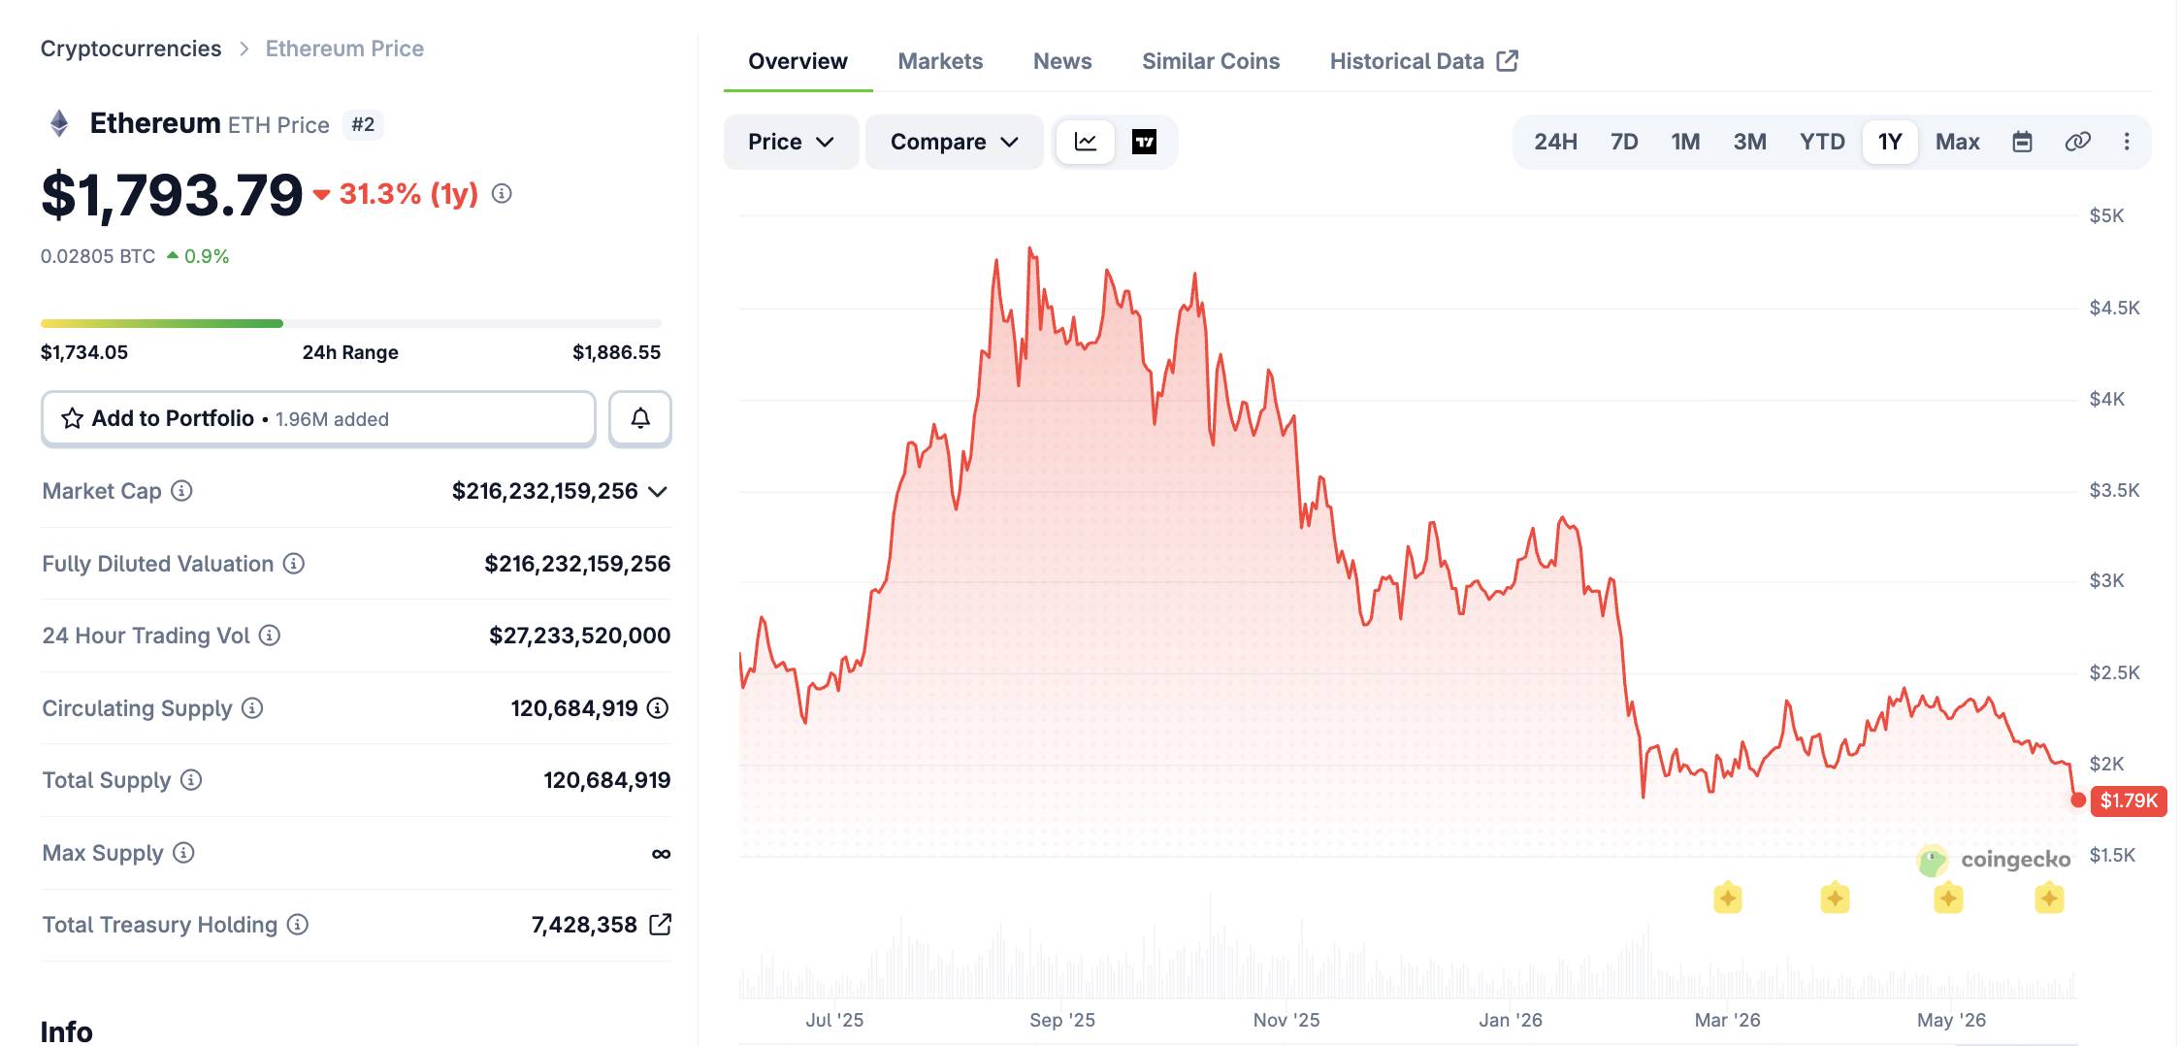This screenshot has width=2181, height=1046.
Task: Click Add to Portfolio button
Action: [x=318, y=418]
